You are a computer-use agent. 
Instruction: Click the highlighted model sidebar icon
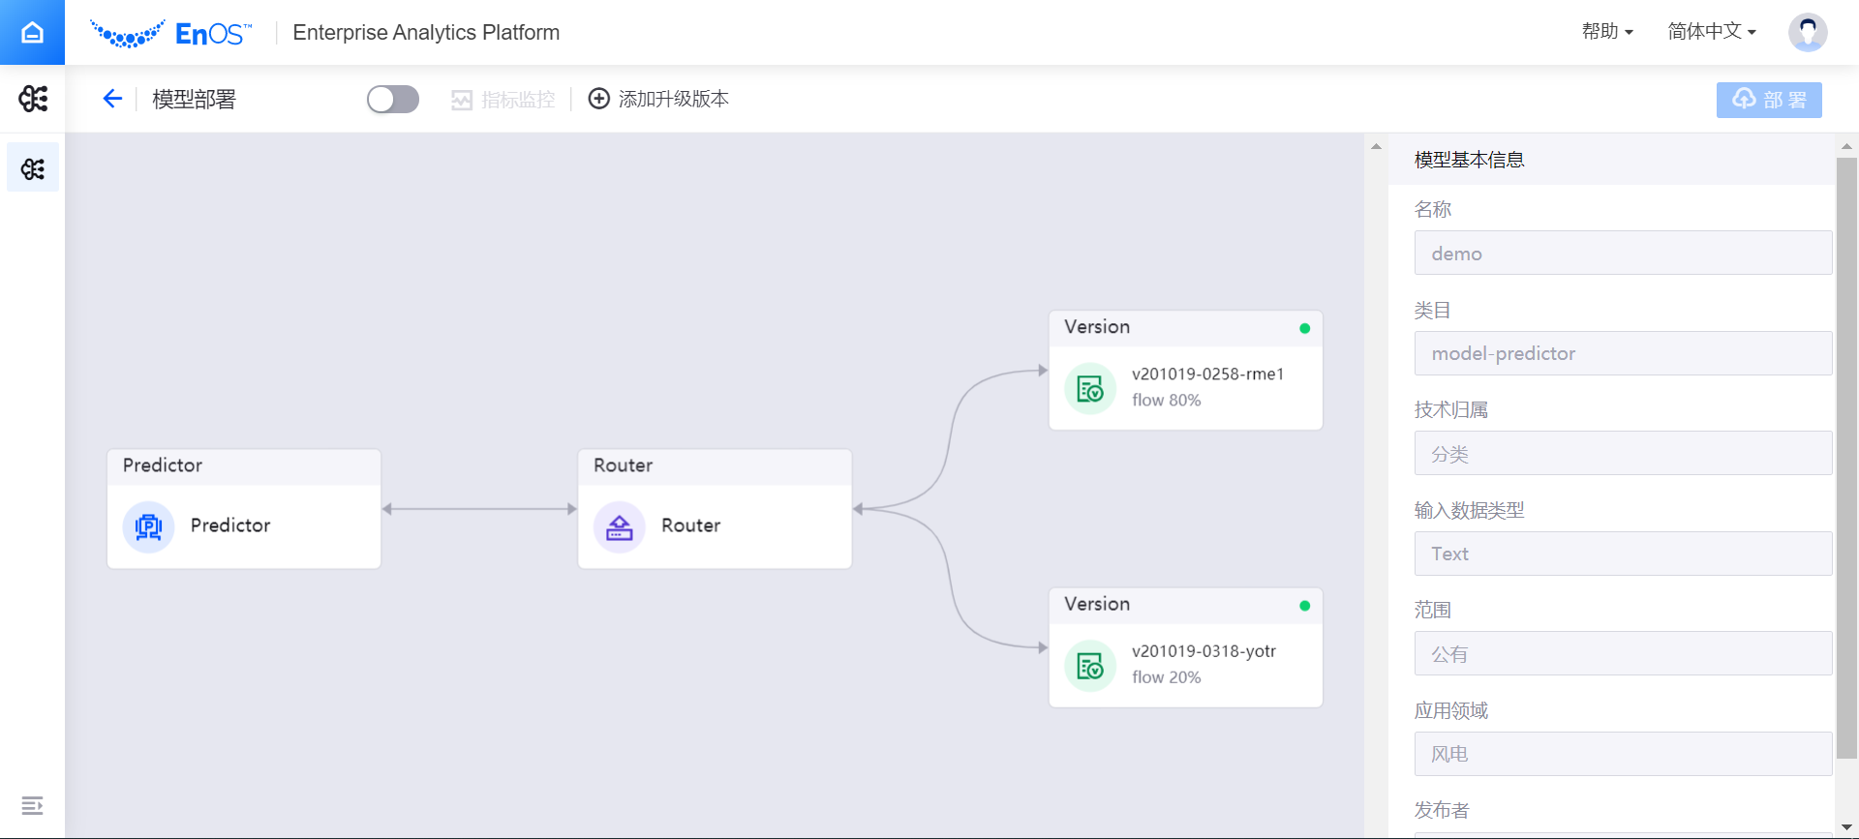pos(33,168)
